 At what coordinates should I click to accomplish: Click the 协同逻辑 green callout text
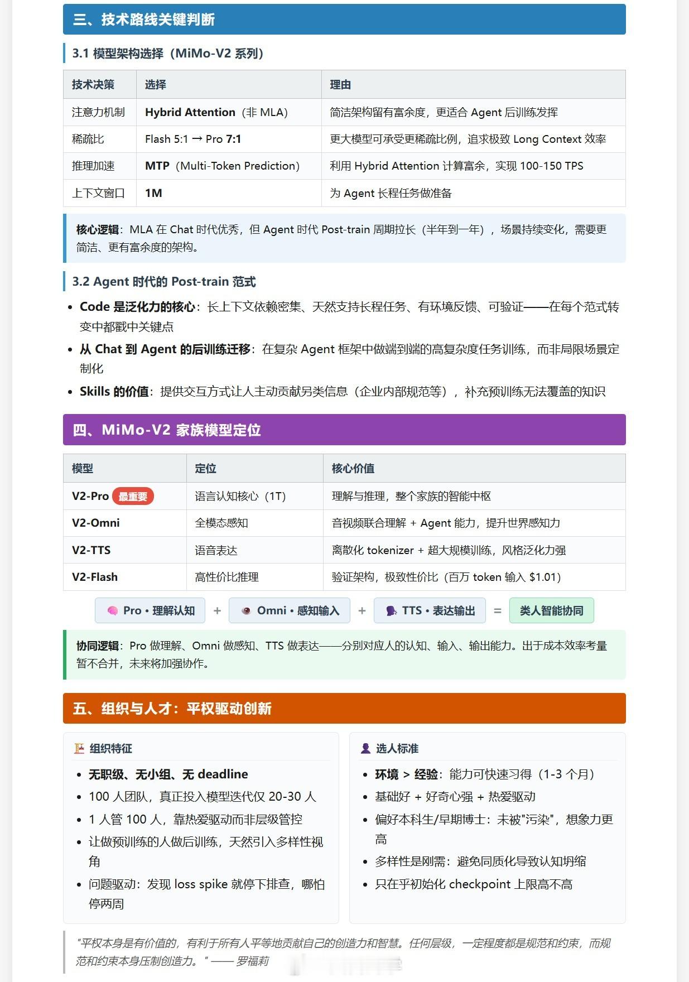click(x=344, y=654)
